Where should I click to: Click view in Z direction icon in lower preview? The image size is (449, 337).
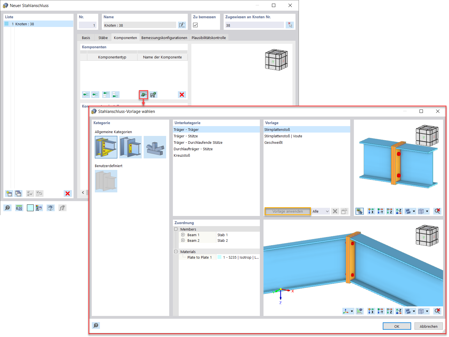coord(390,311)
